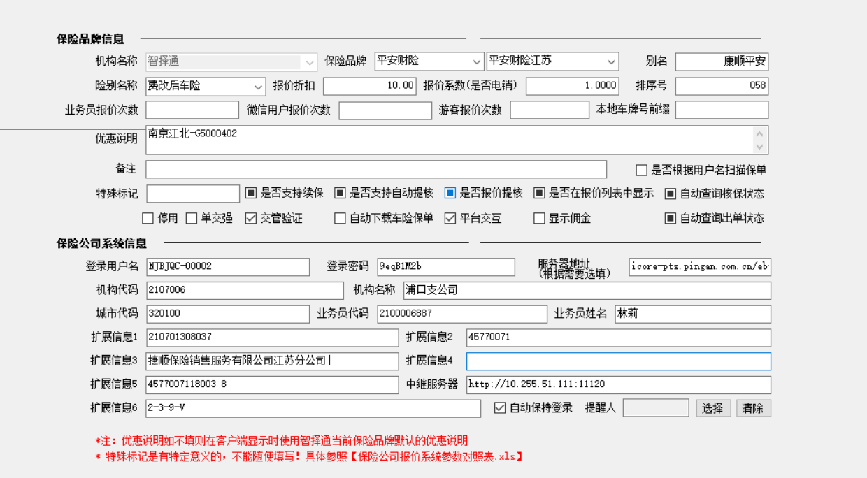The width and height of the screenshot is (867, 478).
Task: Expand the 保险品牌 dropdown 平安财险
Action: (x=429, y=61)
